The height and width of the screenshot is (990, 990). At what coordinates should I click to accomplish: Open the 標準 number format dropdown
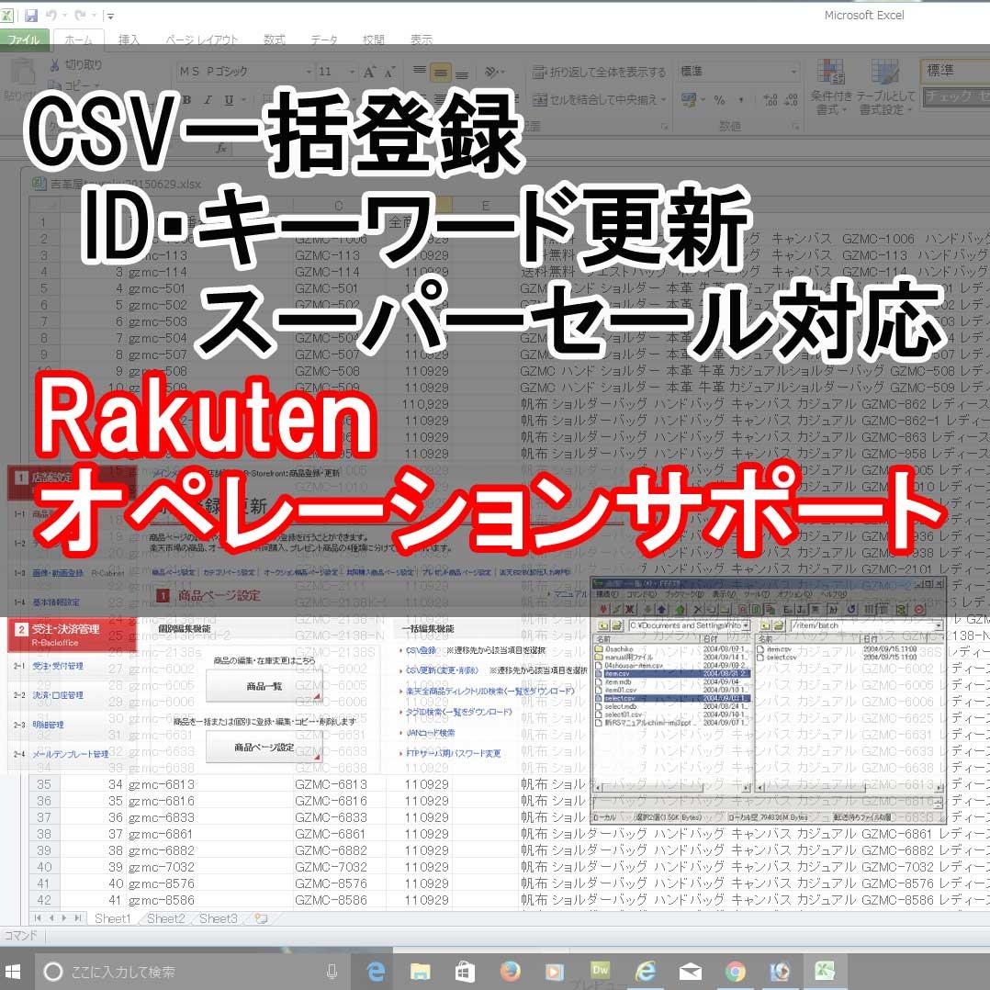[794, 72]
